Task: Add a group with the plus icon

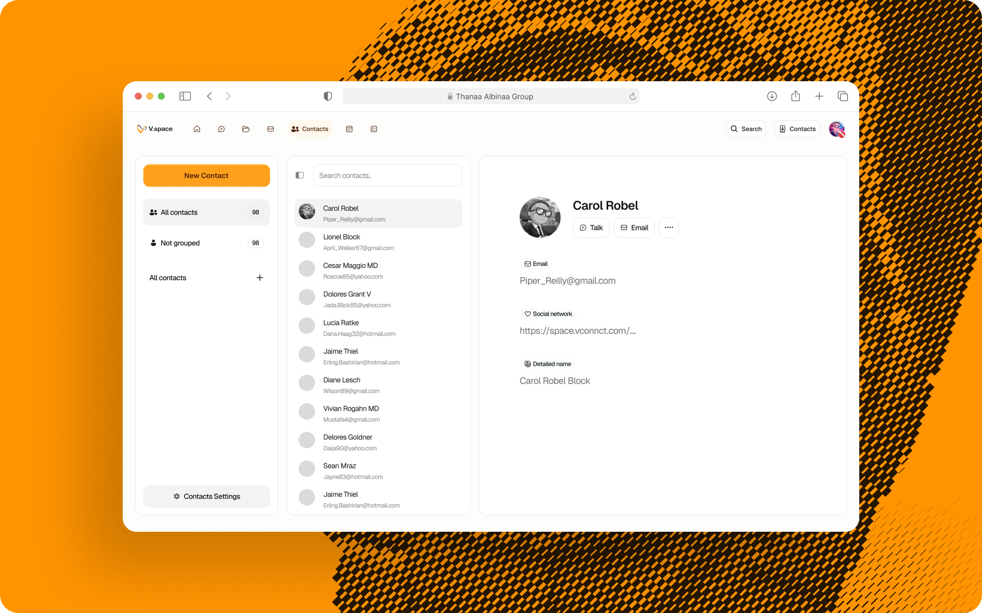Action: point(260,278)
